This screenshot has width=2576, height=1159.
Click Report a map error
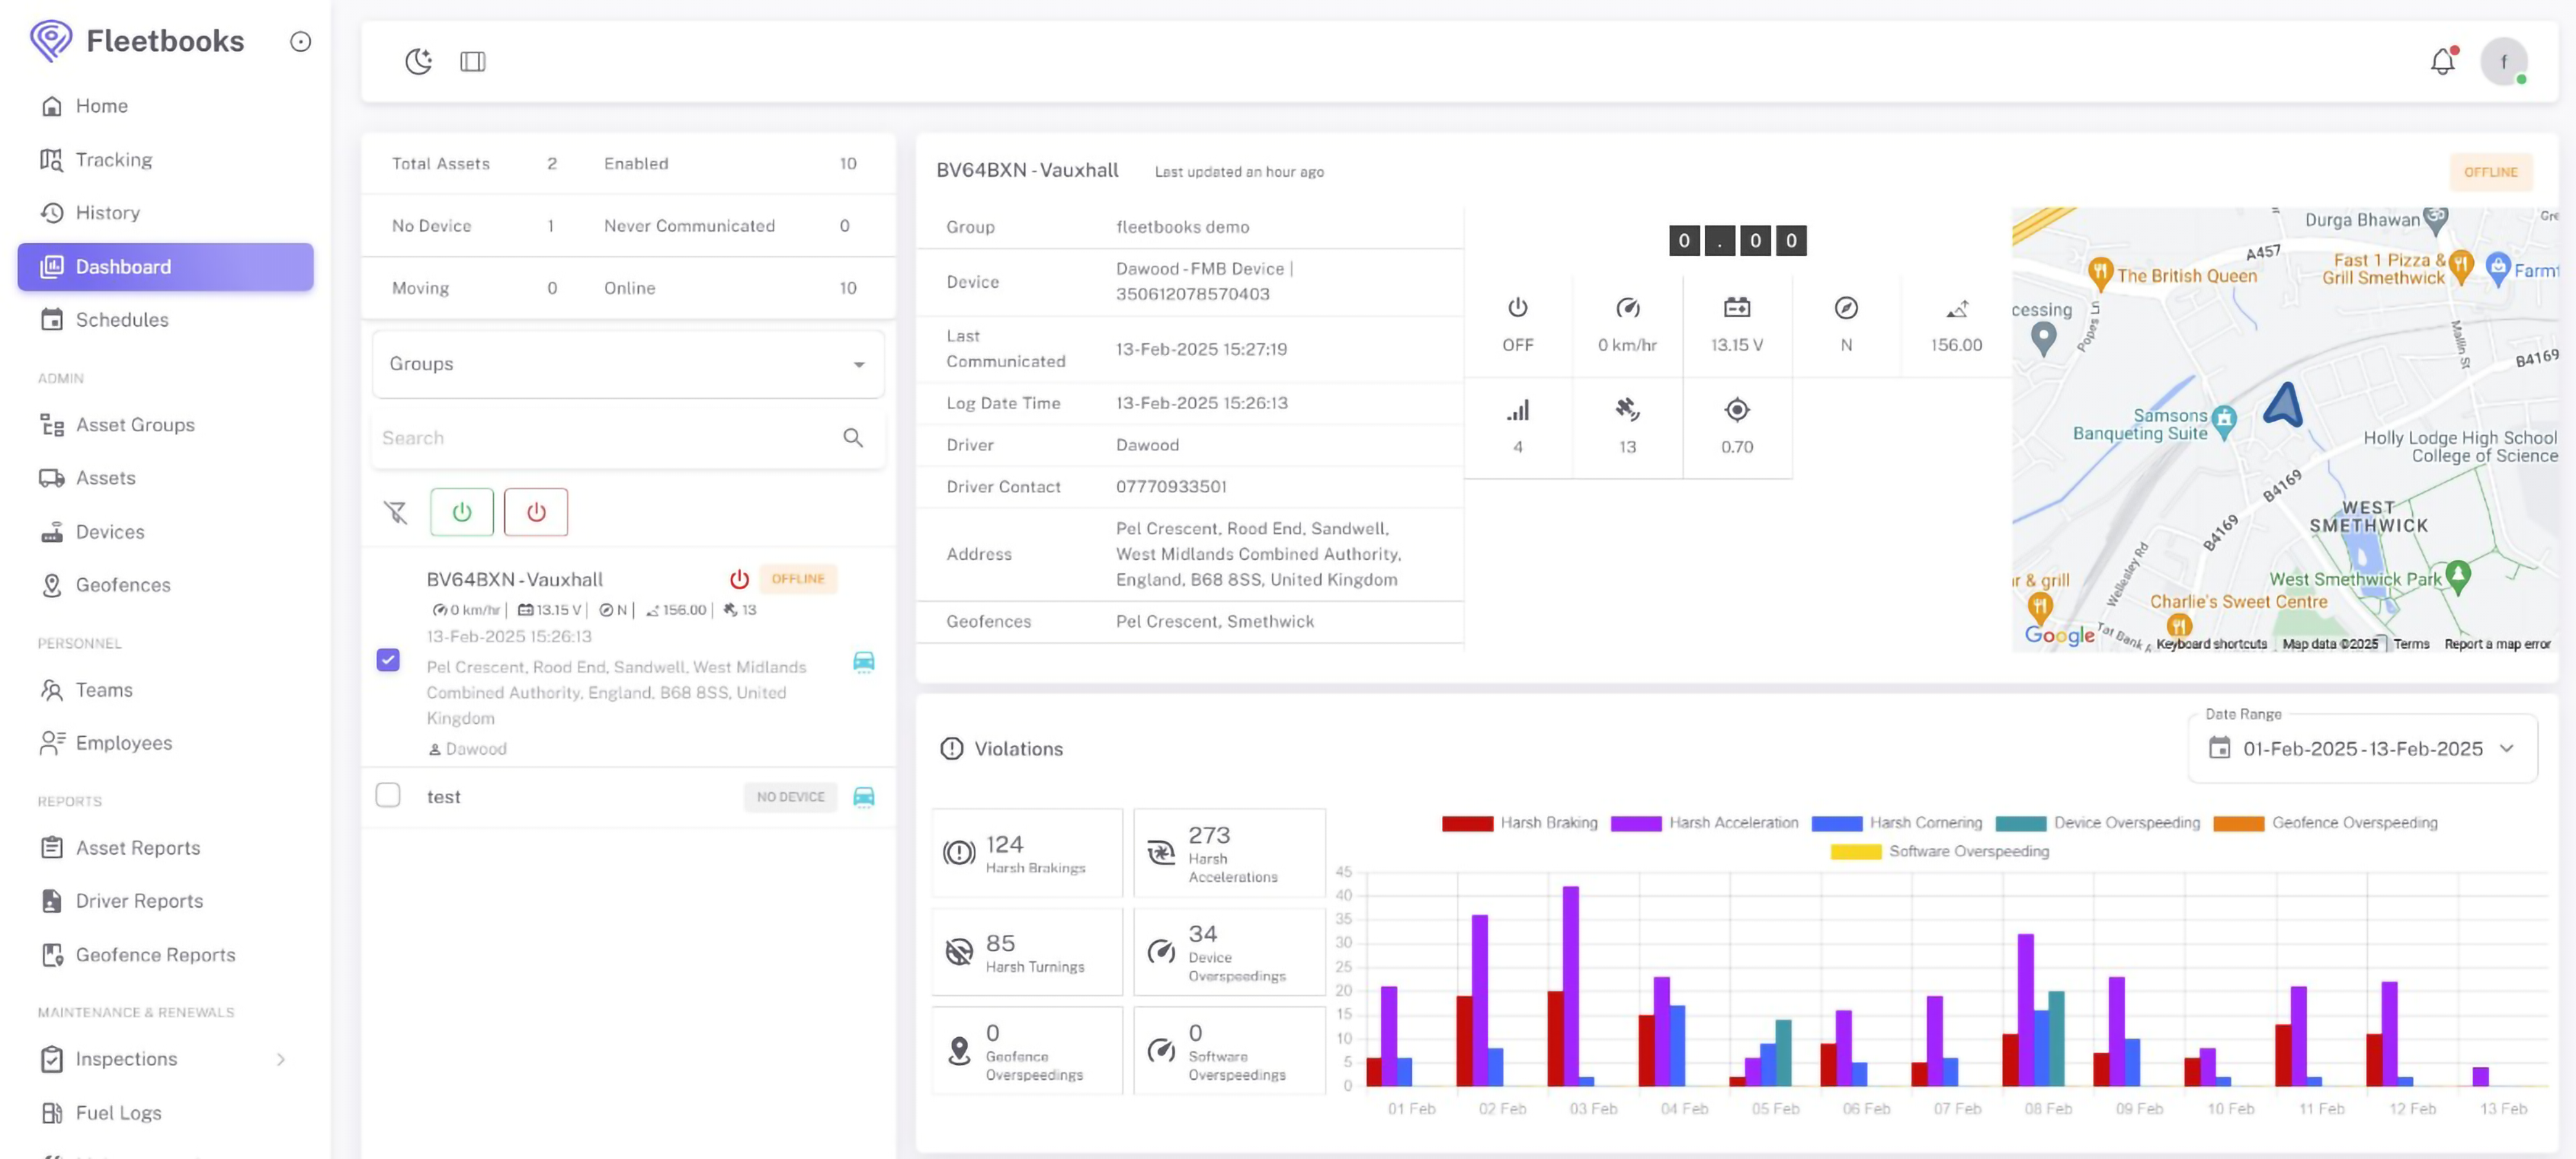[2497, 644]
